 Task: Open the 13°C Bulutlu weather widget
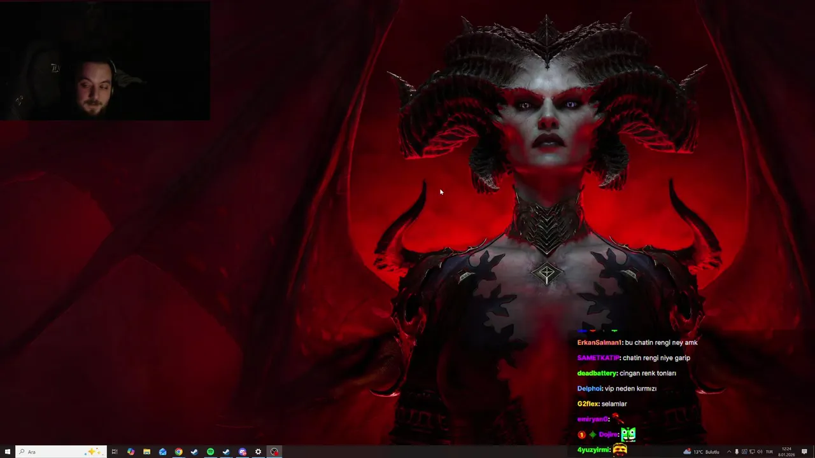coord(701,452)
